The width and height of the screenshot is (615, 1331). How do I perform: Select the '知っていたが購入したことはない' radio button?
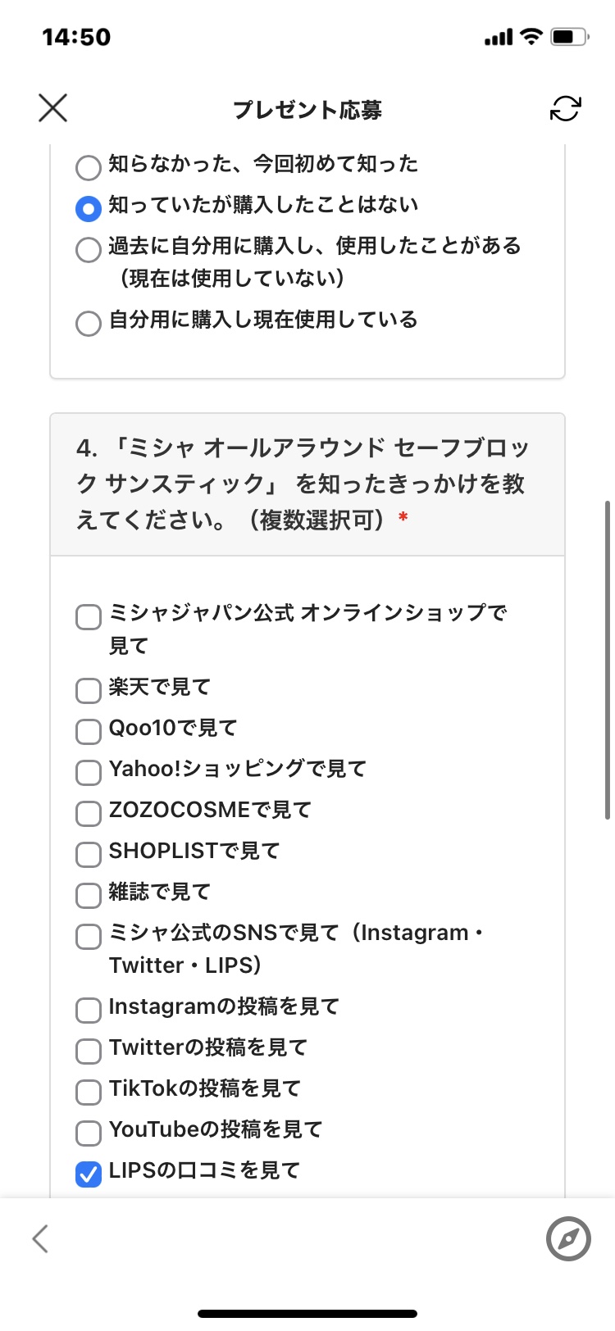coord(89,208)
